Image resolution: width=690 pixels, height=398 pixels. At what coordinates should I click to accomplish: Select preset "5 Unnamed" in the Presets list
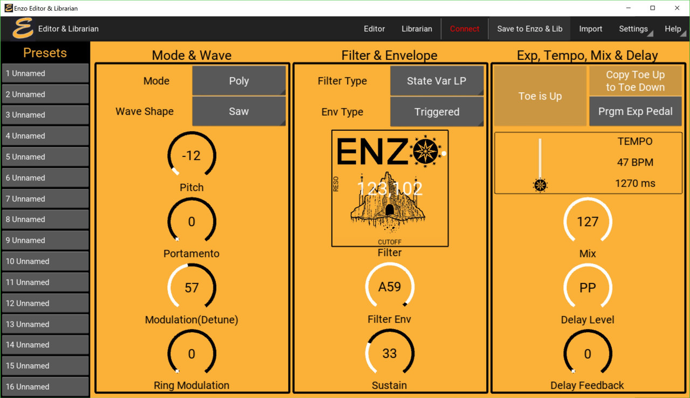click(45, 157)
